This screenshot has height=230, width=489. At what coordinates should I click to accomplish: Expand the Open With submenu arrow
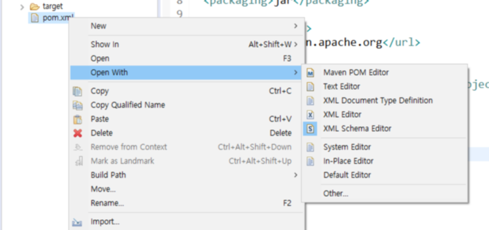click(295, 73)
